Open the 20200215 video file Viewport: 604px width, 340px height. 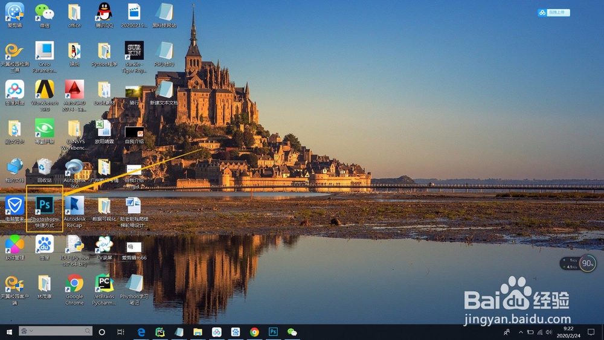point(134,16)
